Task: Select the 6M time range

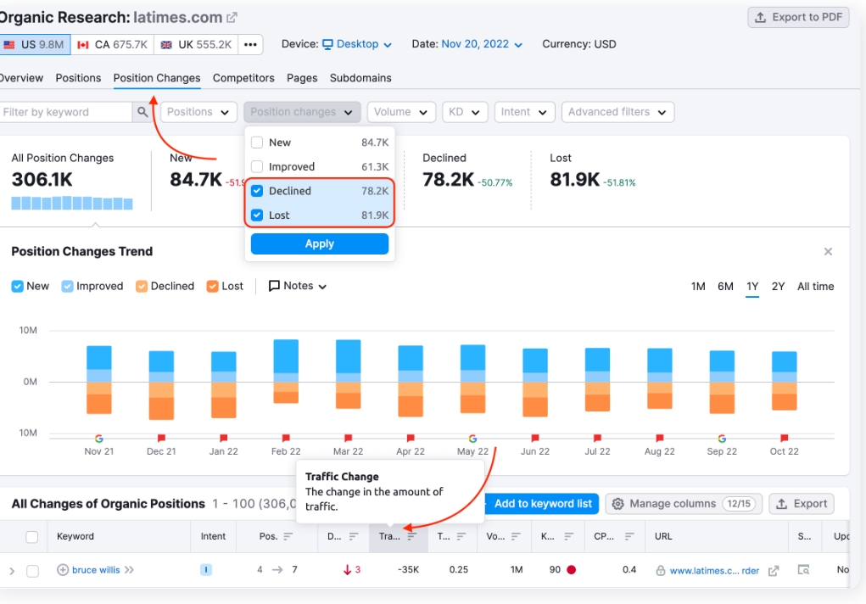Action: pyautogui.click(x=725, y=287)
